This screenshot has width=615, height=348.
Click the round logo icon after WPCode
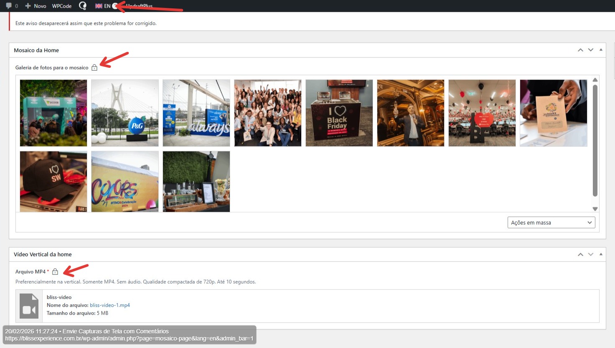[x=83, y=6]
